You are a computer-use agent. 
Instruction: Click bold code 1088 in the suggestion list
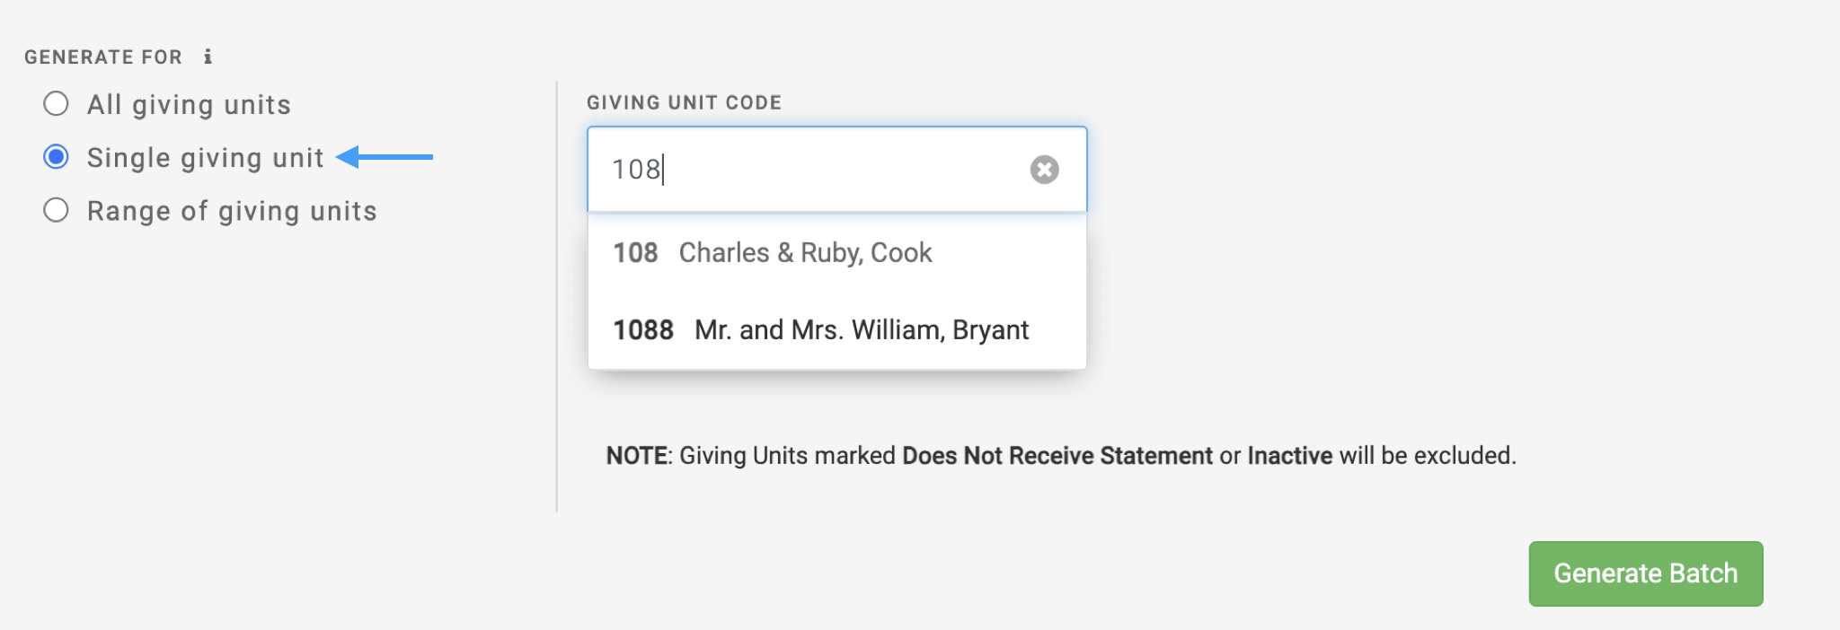pos(643,330)
